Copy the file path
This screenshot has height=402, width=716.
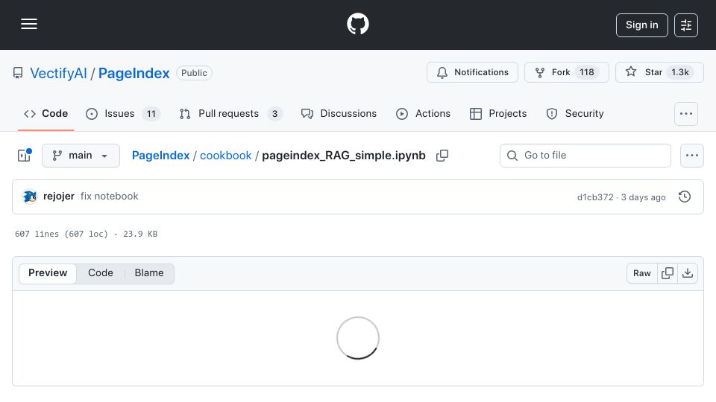[442, 156]
